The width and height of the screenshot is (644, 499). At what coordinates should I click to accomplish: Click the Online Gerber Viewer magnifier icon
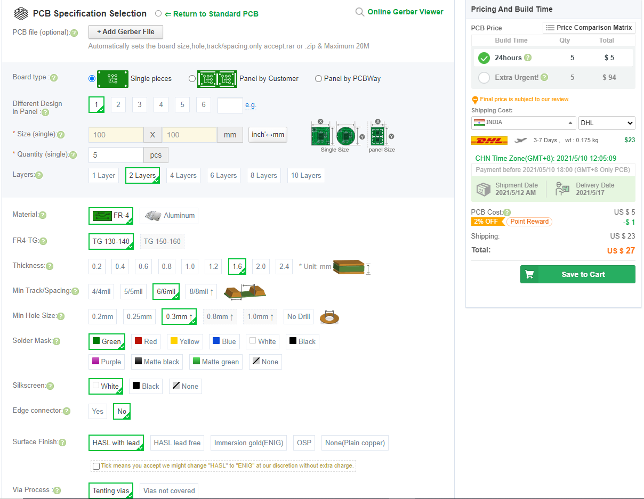360,12
